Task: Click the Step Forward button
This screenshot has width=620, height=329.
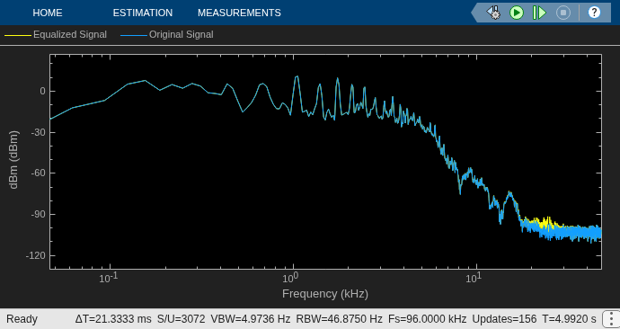Action: [x=539, y=13]
